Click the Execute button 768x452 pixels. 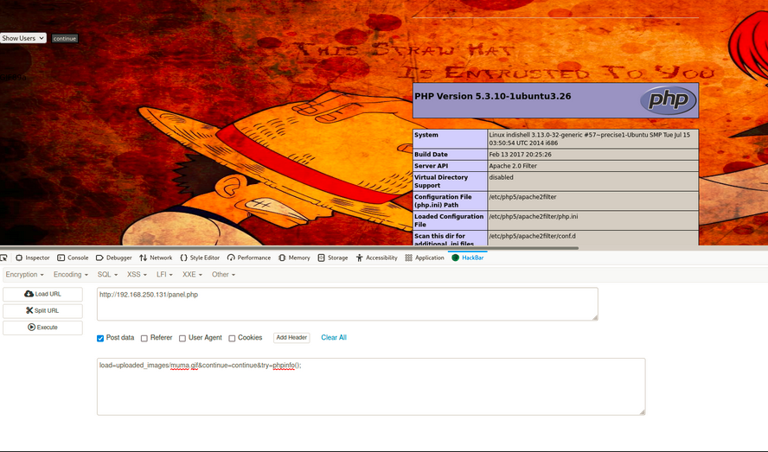(x=42, y=328)
